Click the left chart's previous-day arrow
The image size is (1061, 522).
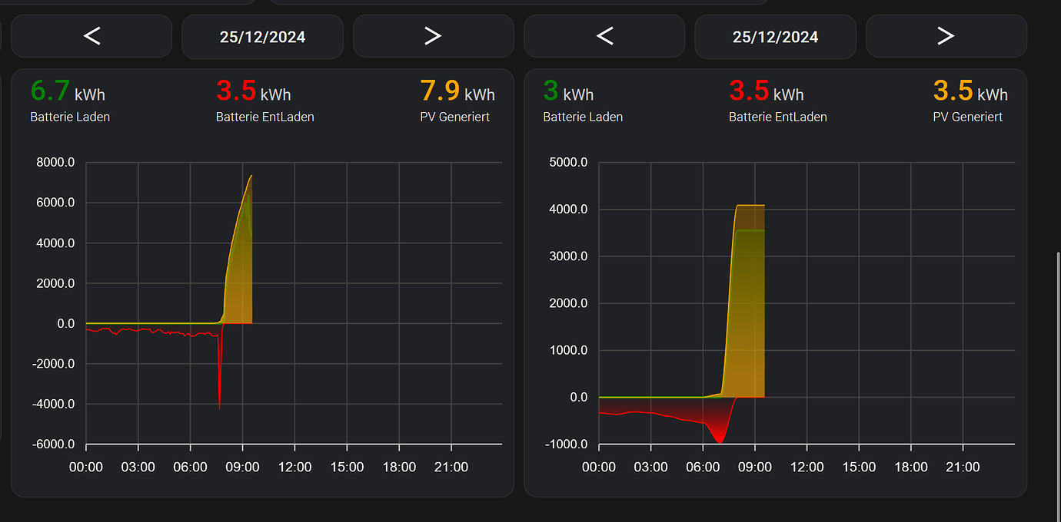coord(91,36)
